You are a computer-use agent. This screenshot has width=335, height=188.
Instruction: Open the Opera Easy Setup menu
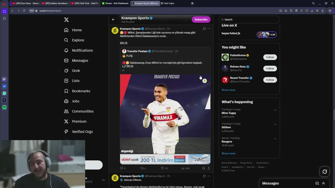tap(317, 11)
